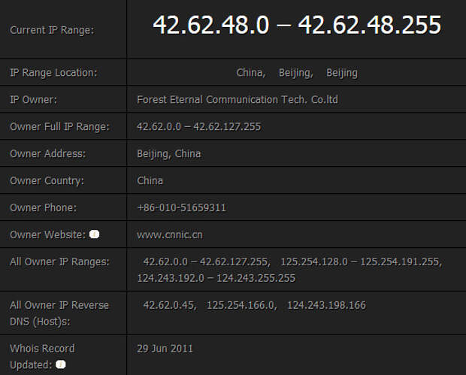This screenshot has height=375, width=466.
Task: Click the China location link
Action: [x=251, y=73]
